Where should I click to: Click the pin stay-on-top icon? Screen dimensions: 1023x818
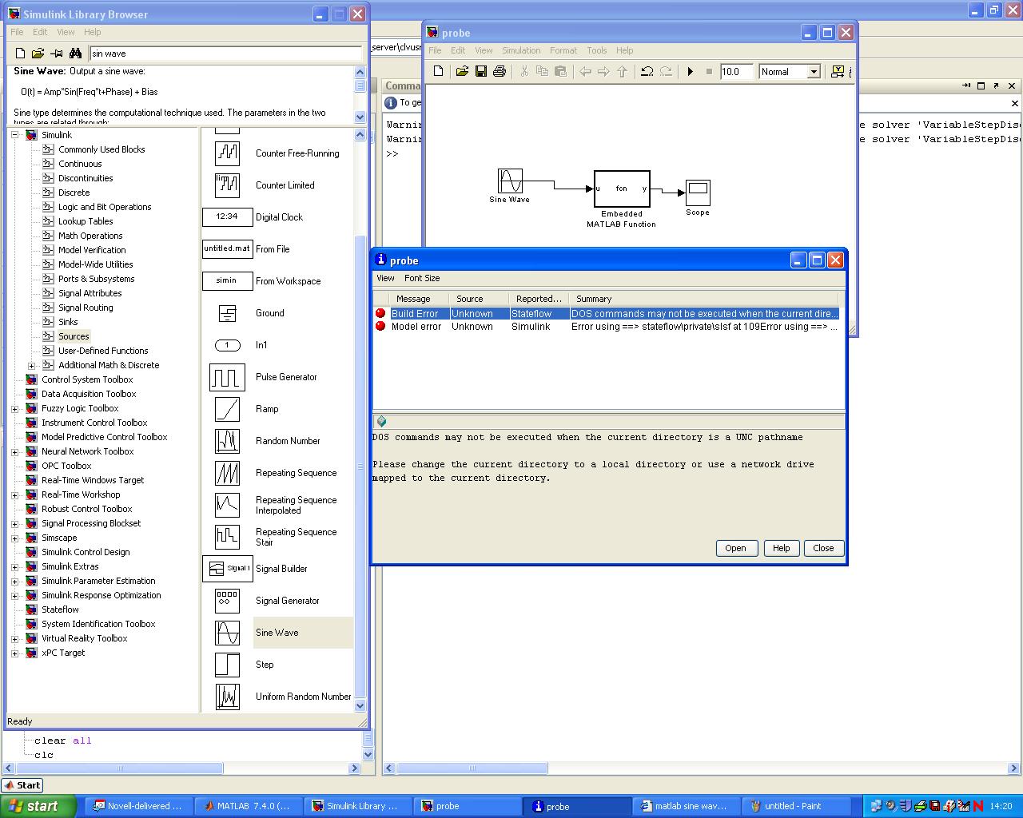(x=56, y=54)
